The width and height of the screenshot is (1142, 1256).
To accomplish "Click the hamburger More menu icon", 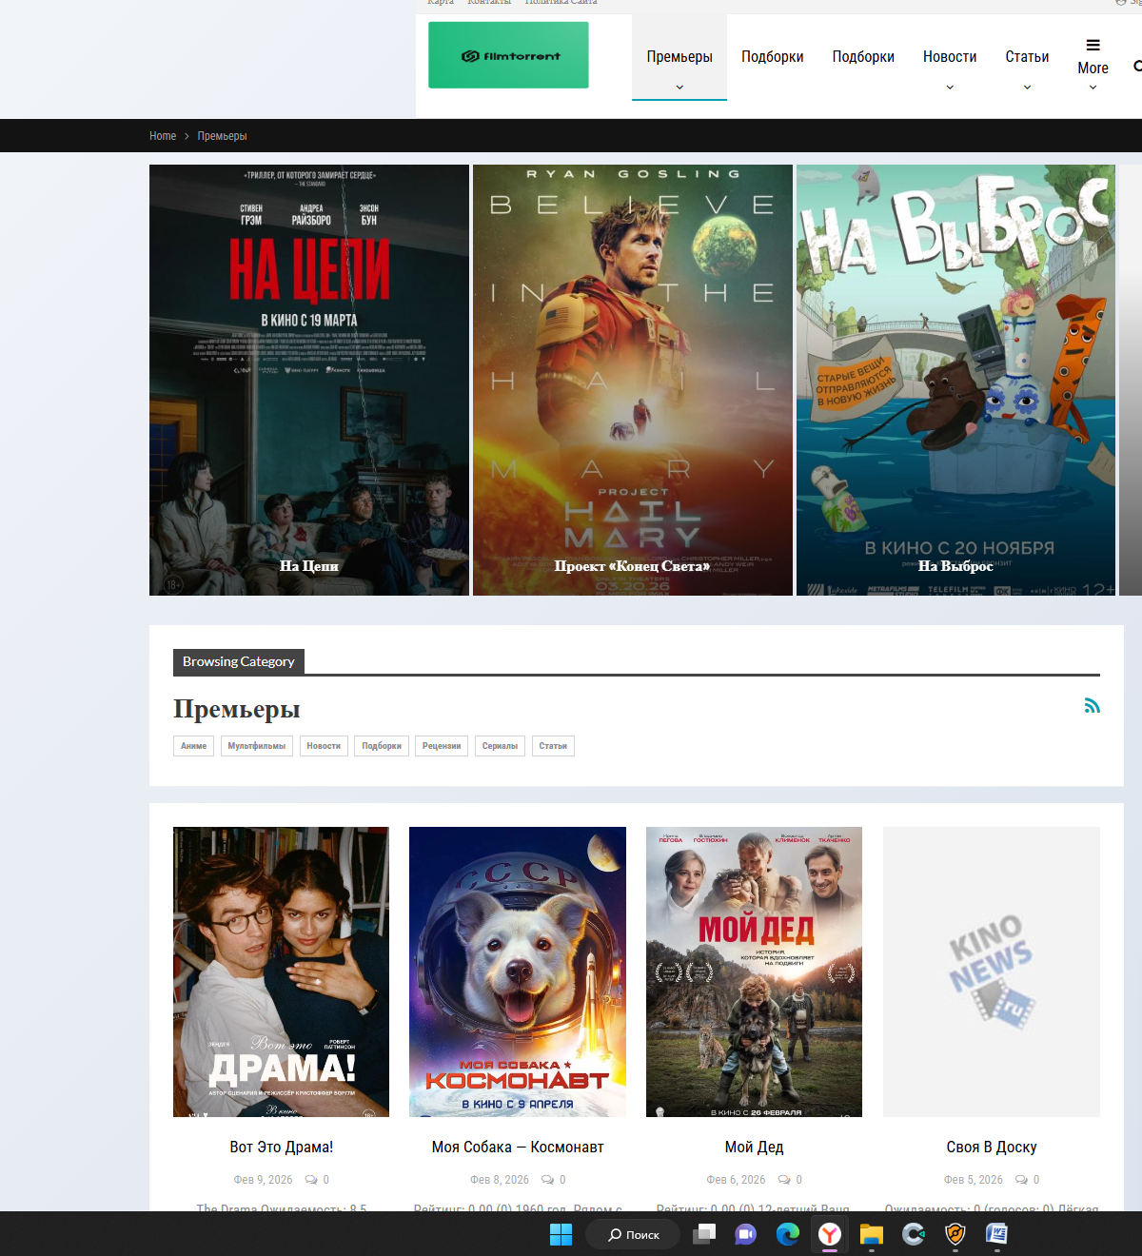I will click(1093, 45).
